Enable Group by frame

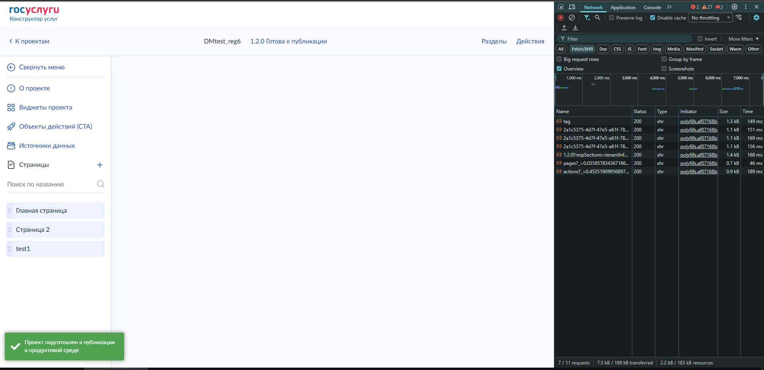coord(664,59)
